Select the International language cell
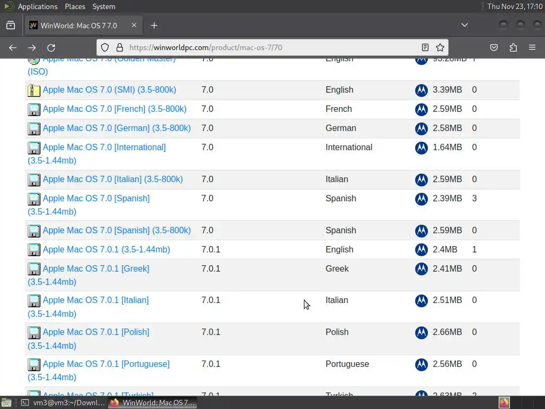Image resolution: width=545 pixels, height=409 pixels. click(349, 147)
